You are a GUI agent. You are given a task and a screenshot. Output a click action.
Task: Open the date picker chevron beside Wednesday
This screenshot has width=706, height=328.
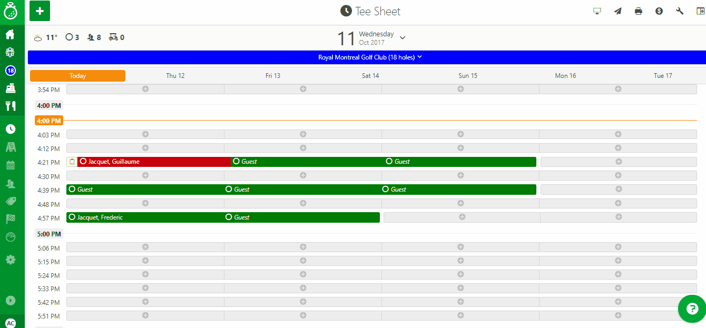click(403, 38)
